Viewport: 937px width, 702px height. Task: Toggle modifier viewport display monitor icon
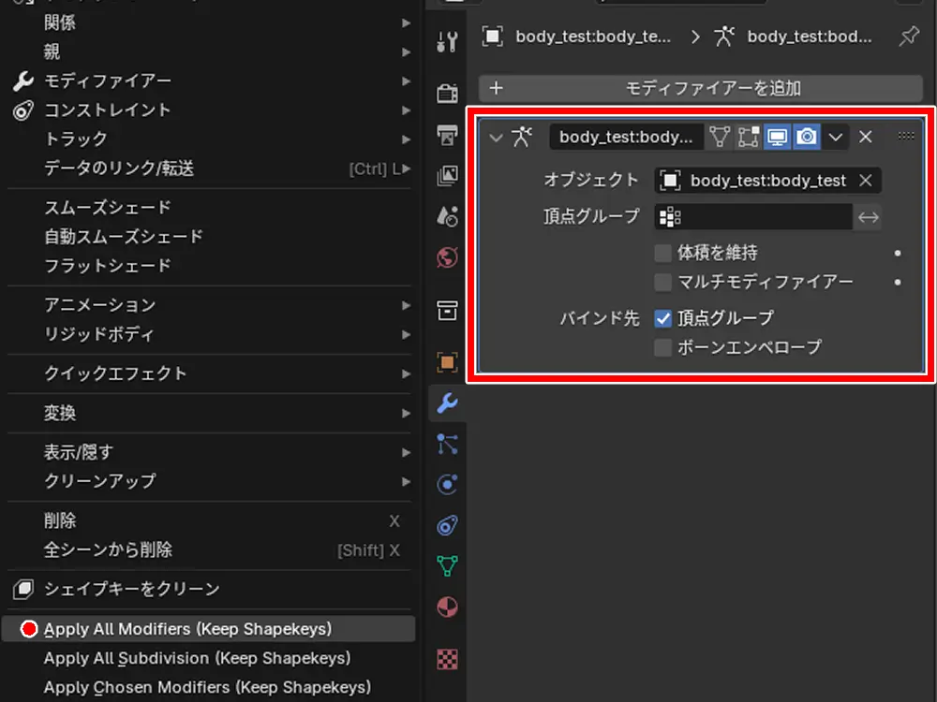point(777,137)
